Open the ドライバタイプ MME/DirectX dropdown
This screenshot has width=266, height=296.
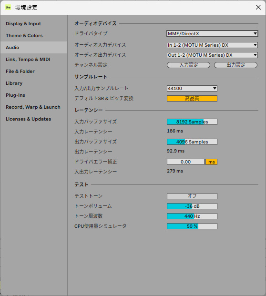212,33
